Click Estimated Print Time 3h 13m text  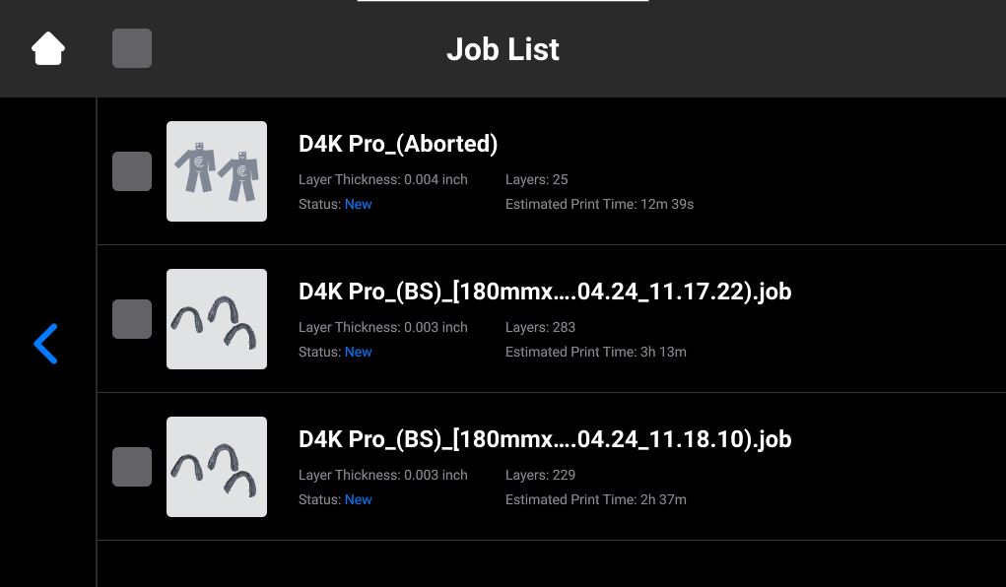coord(595,352)
